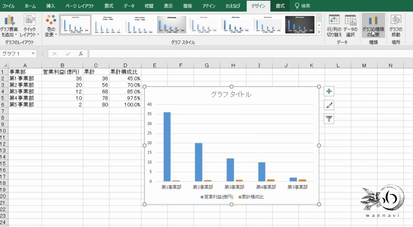
Task: Switch to the ページレイアウト tab
Action: (79, 6)
